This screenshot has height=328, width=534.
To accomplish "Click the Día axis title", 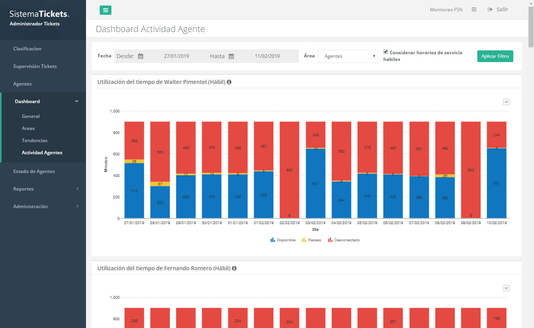I will tap(315, 230).
